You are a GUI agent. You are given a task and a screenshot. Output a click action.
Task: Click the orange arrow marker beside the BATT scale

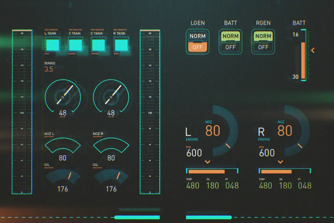(313, 50)
